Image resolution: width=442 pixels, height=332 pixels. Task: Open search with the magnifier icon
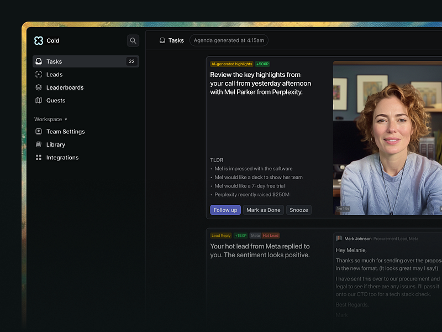coord(133,40)
